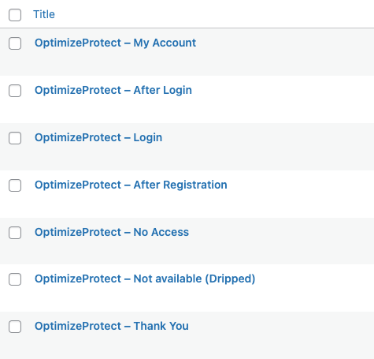Open OptimizeProtect – After Registration link
Viewport: 374px width, 359px height.
pyautogui.click(x=131, y=185)
